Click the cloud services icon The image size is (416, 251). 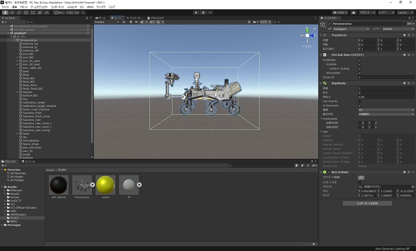[353, 13]
